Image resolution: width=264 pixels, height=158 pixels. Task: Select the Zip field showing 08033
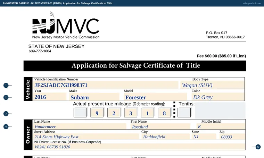[x=232, y=137]
